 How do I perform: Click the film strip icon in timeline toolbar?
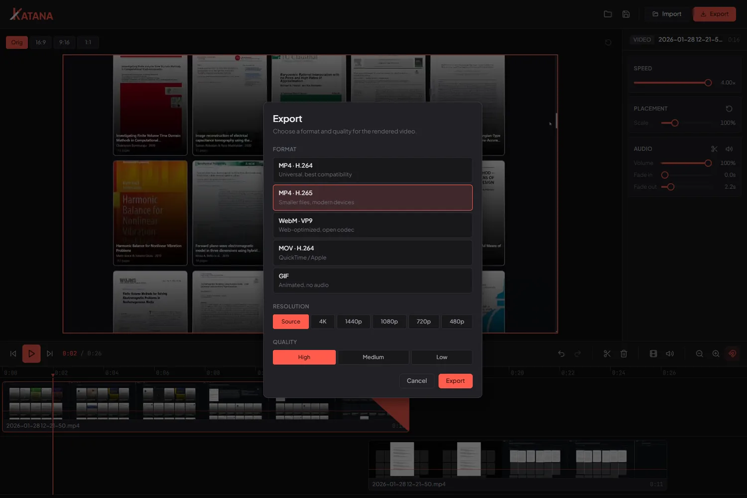pos(653,353)
